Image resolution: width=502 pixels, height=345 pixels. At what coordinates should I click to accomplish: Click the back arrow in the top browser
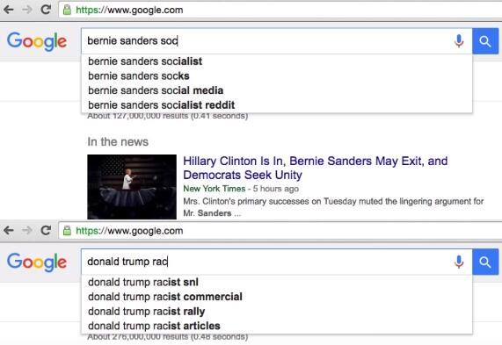[x=9, y=10]
